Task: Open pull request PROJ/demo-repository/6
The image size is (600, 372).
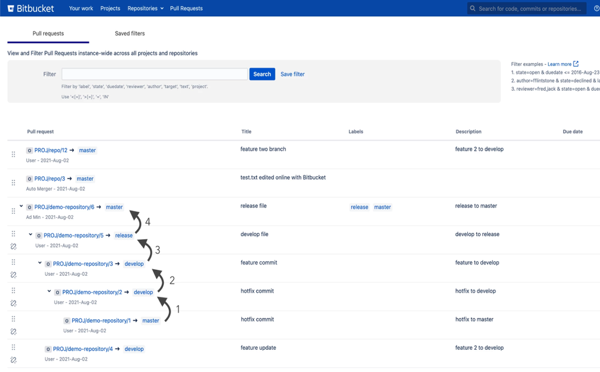Action: click(x=64, y=207)
